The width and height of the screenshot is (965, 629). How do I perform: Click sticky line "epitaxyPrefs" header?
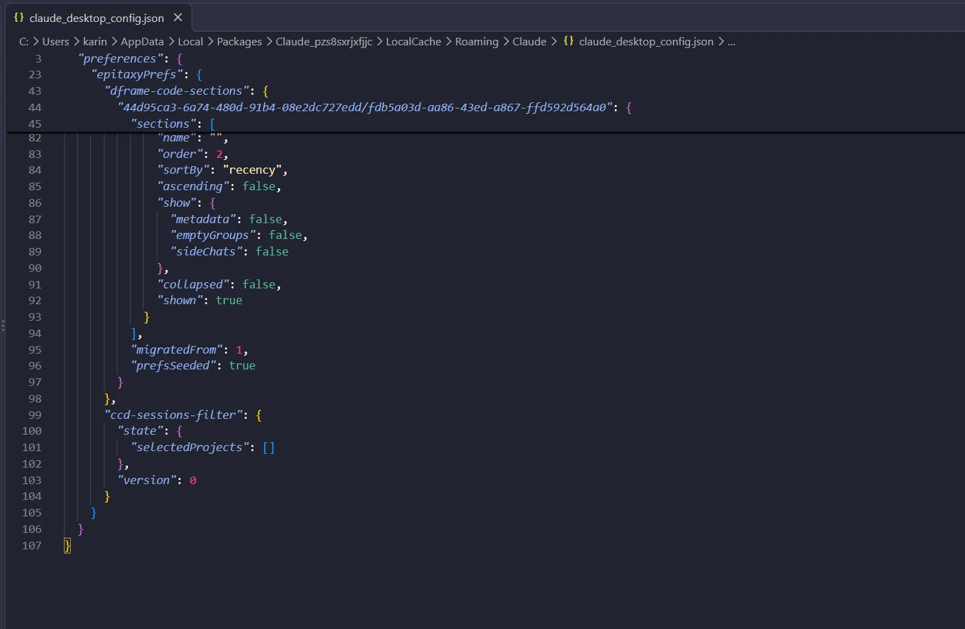pyautogui.click(x=137, y=74)
